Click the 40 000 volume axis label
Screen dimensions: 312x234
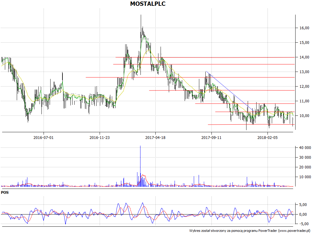point(305,147)
